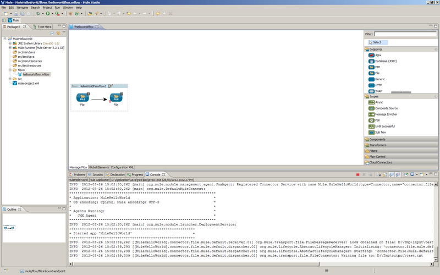Expand the JRE System Library node
Viewport: 440px width, 275px height.
pos(10,43)
